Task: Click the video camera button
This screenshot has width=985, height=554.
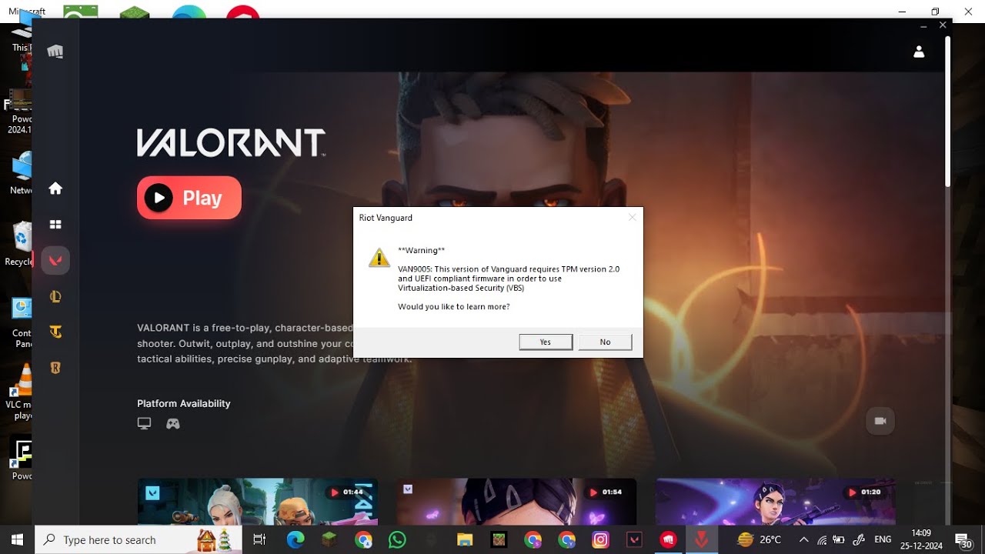Action: (x=881, y=421)
